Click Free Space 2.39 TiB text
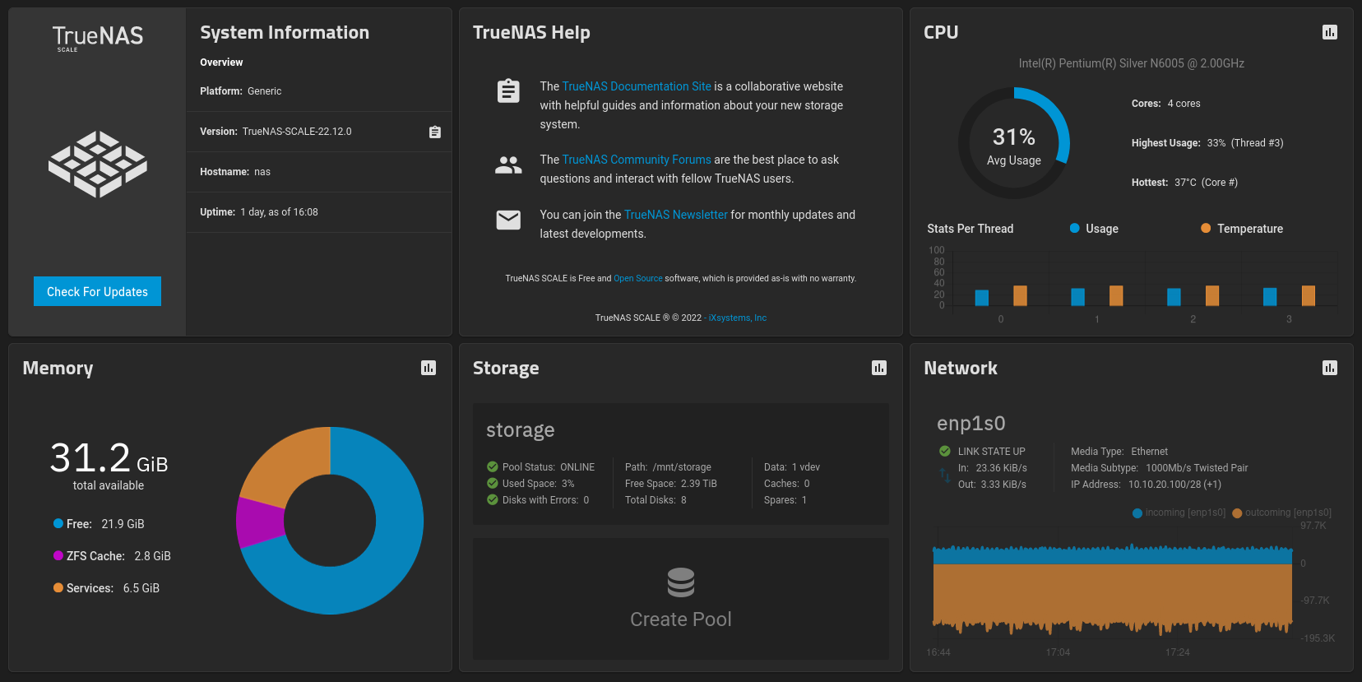The width and height of the screenshot is (1362, 682). point(671,484)
